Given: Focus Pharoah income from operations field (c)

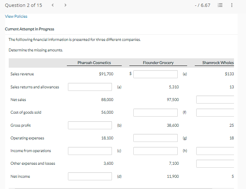Looking at the screenshot, I should click(x=90, y=151).
